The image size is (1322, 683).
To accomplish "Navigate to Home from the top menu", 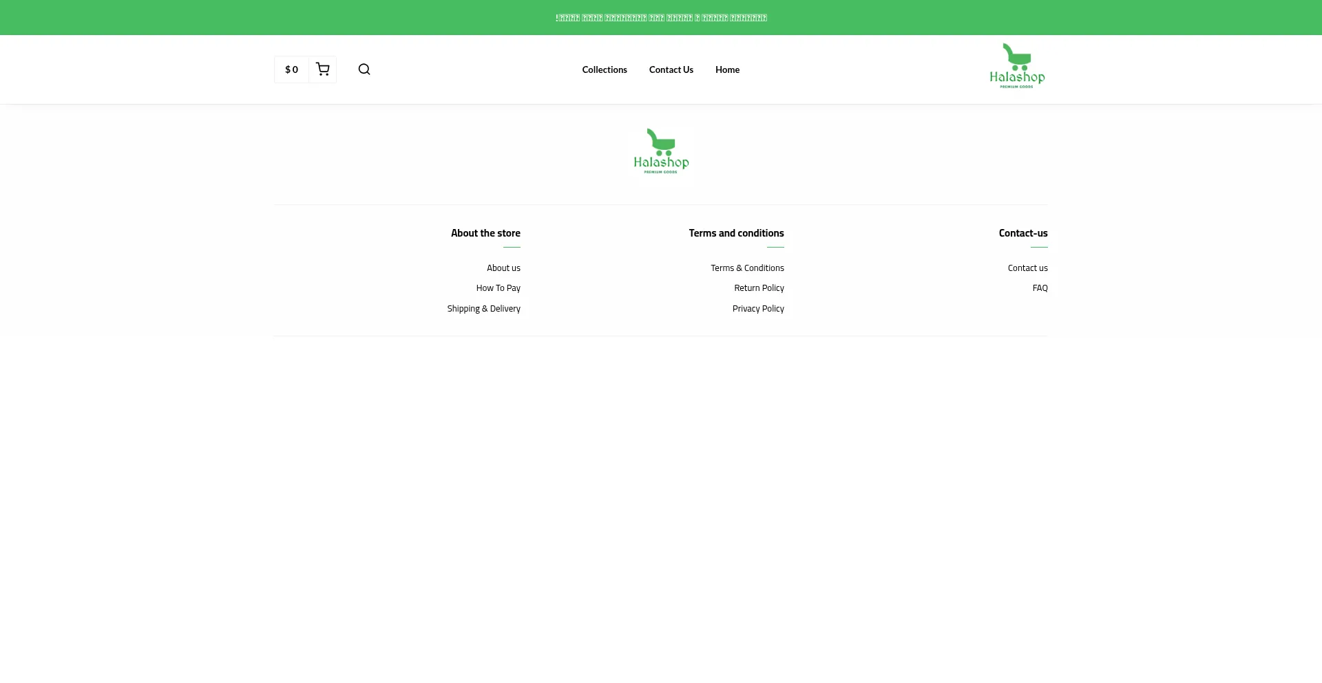I will tap(726, 69).
